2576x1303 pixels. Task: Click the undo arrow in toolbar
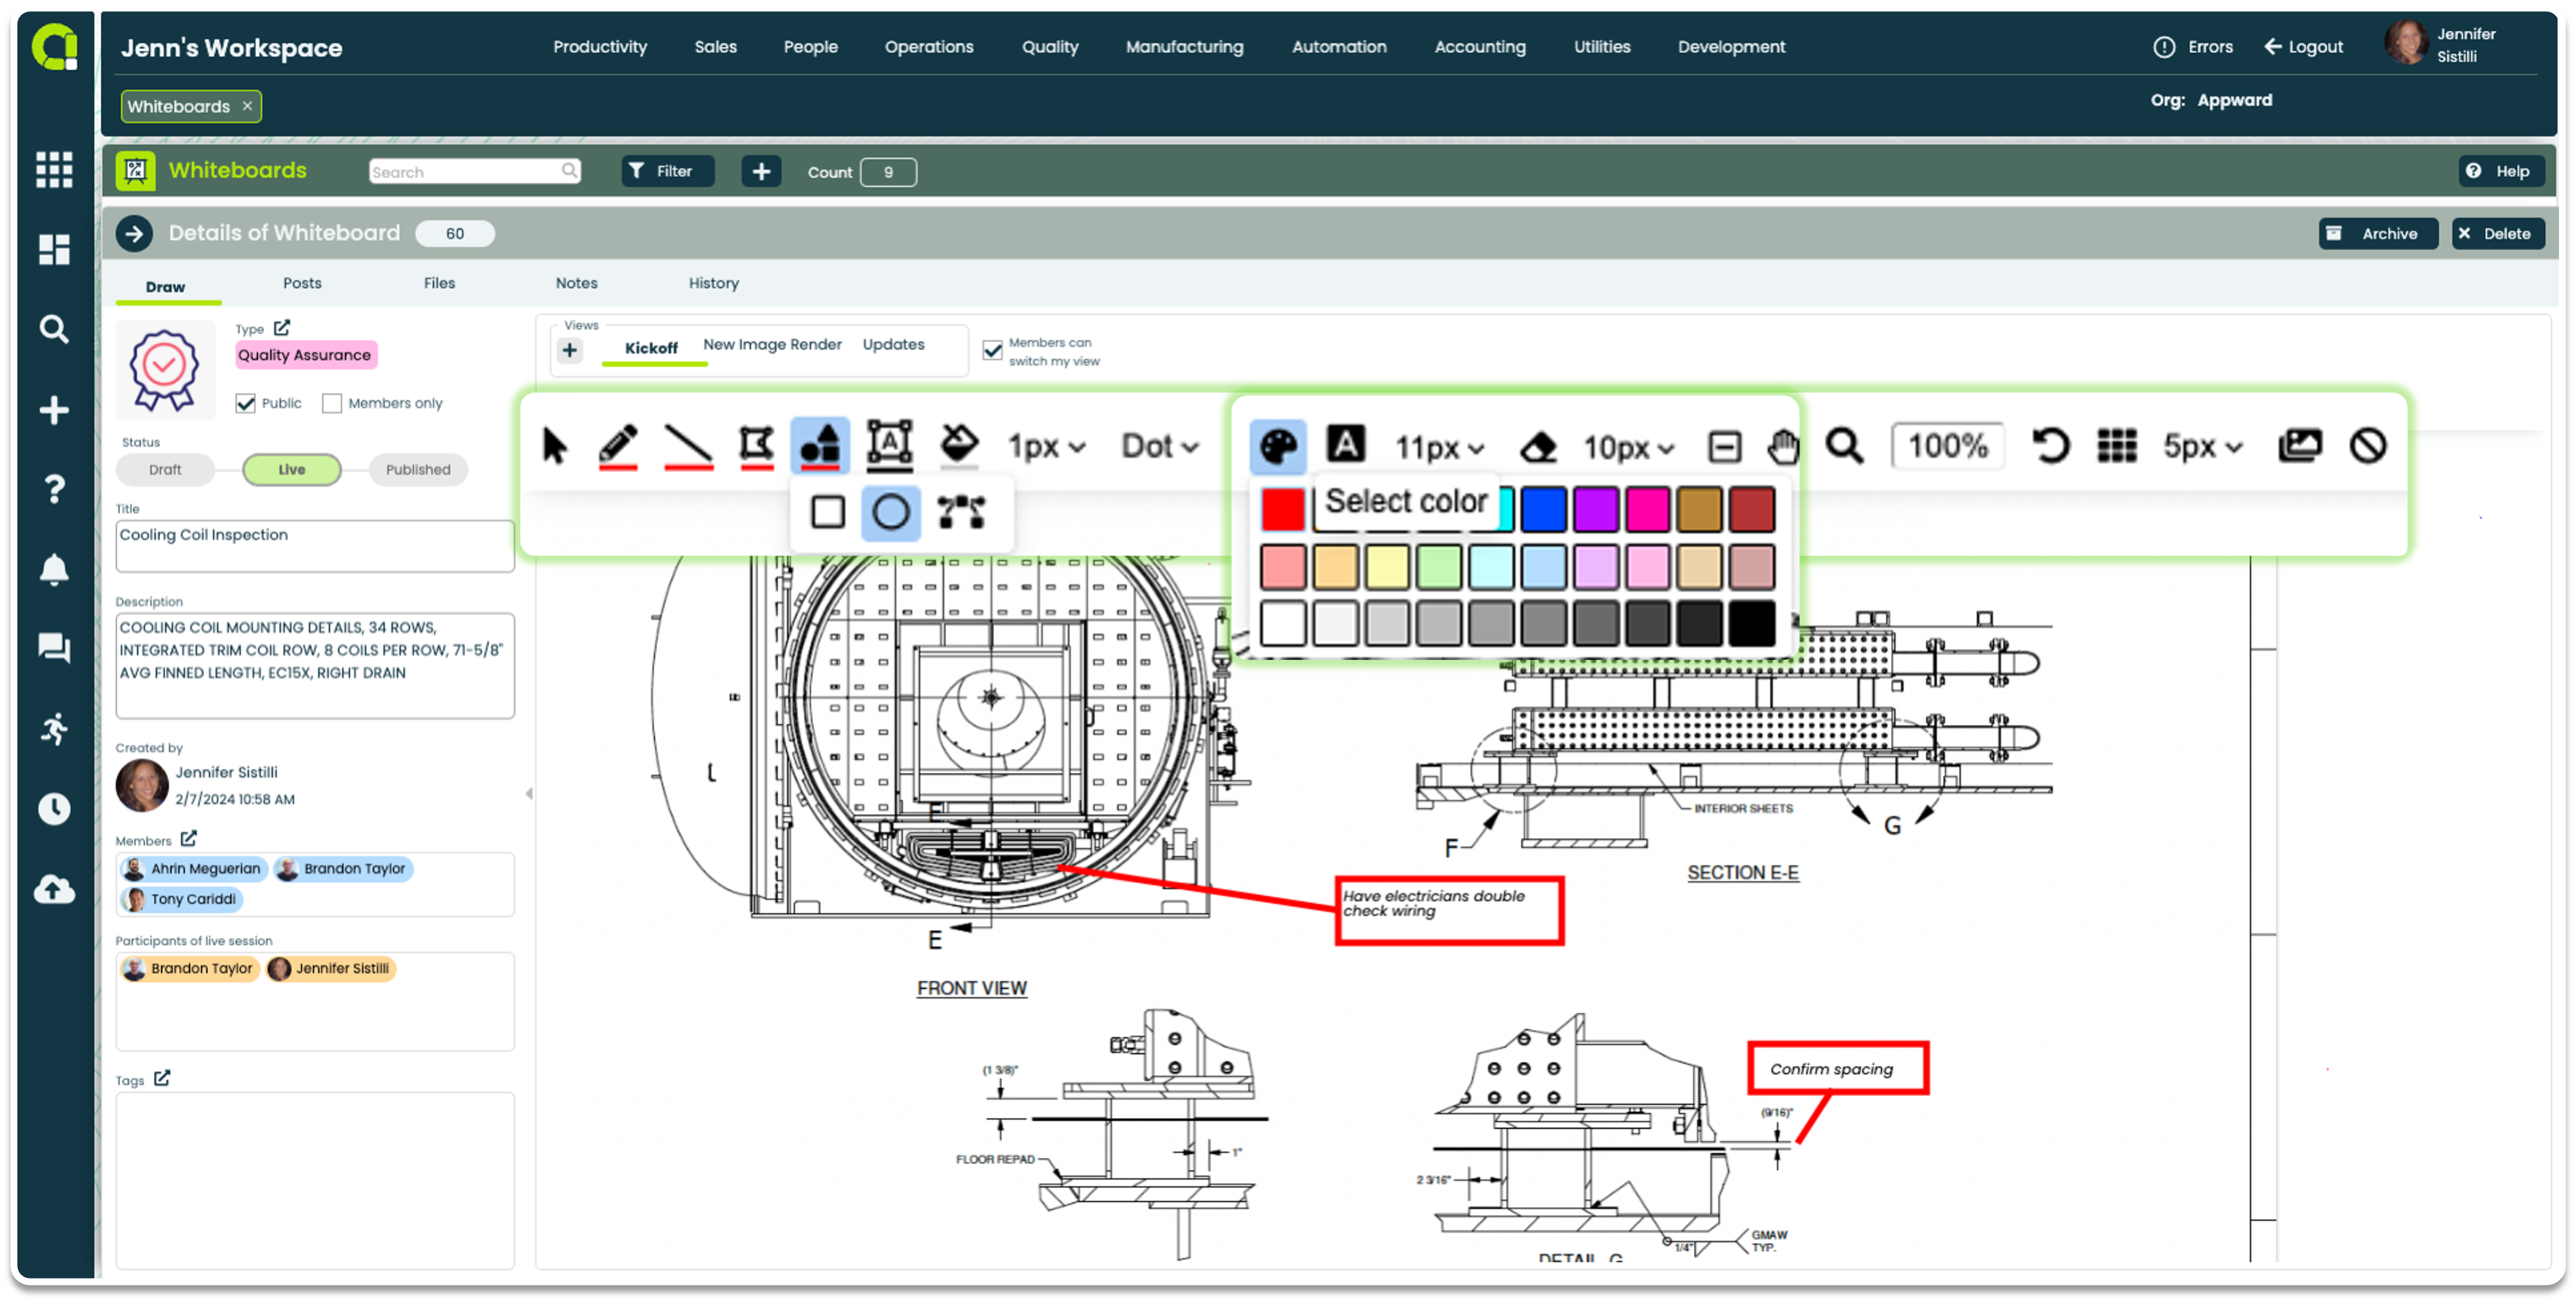click(2050, 447)
